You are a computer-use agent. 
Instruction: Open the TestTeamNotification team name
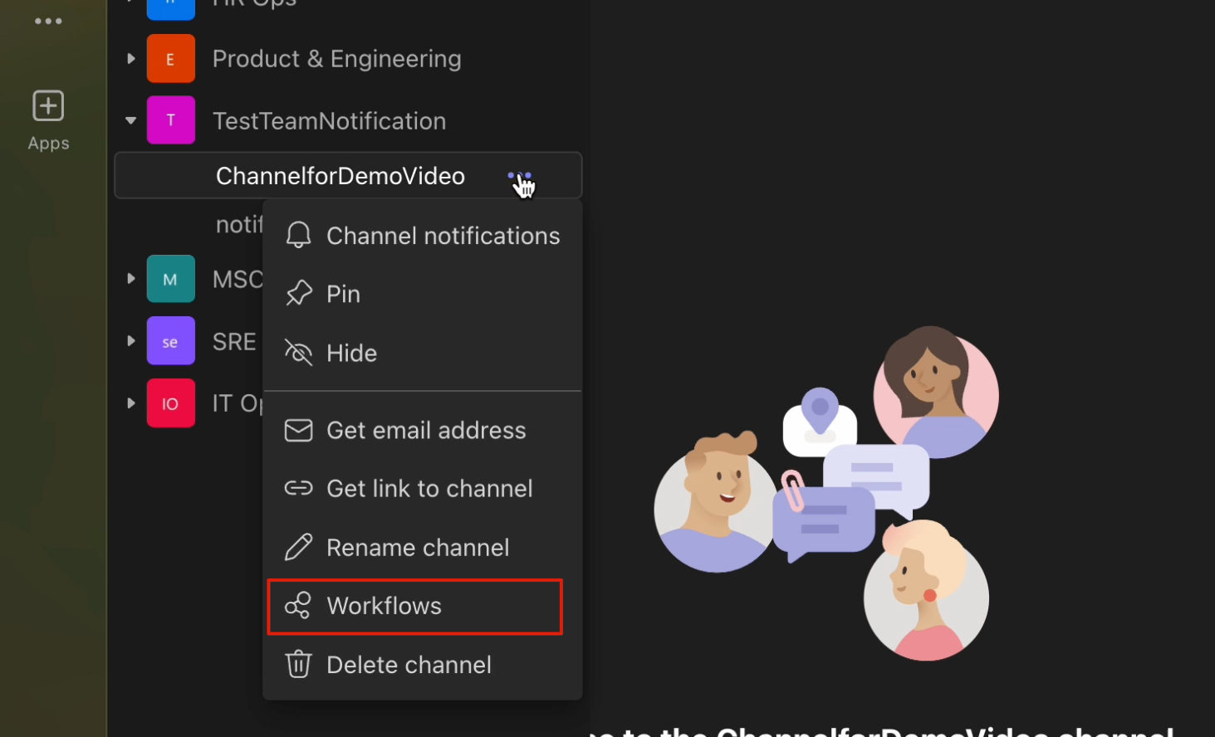(x=329, y=121)
